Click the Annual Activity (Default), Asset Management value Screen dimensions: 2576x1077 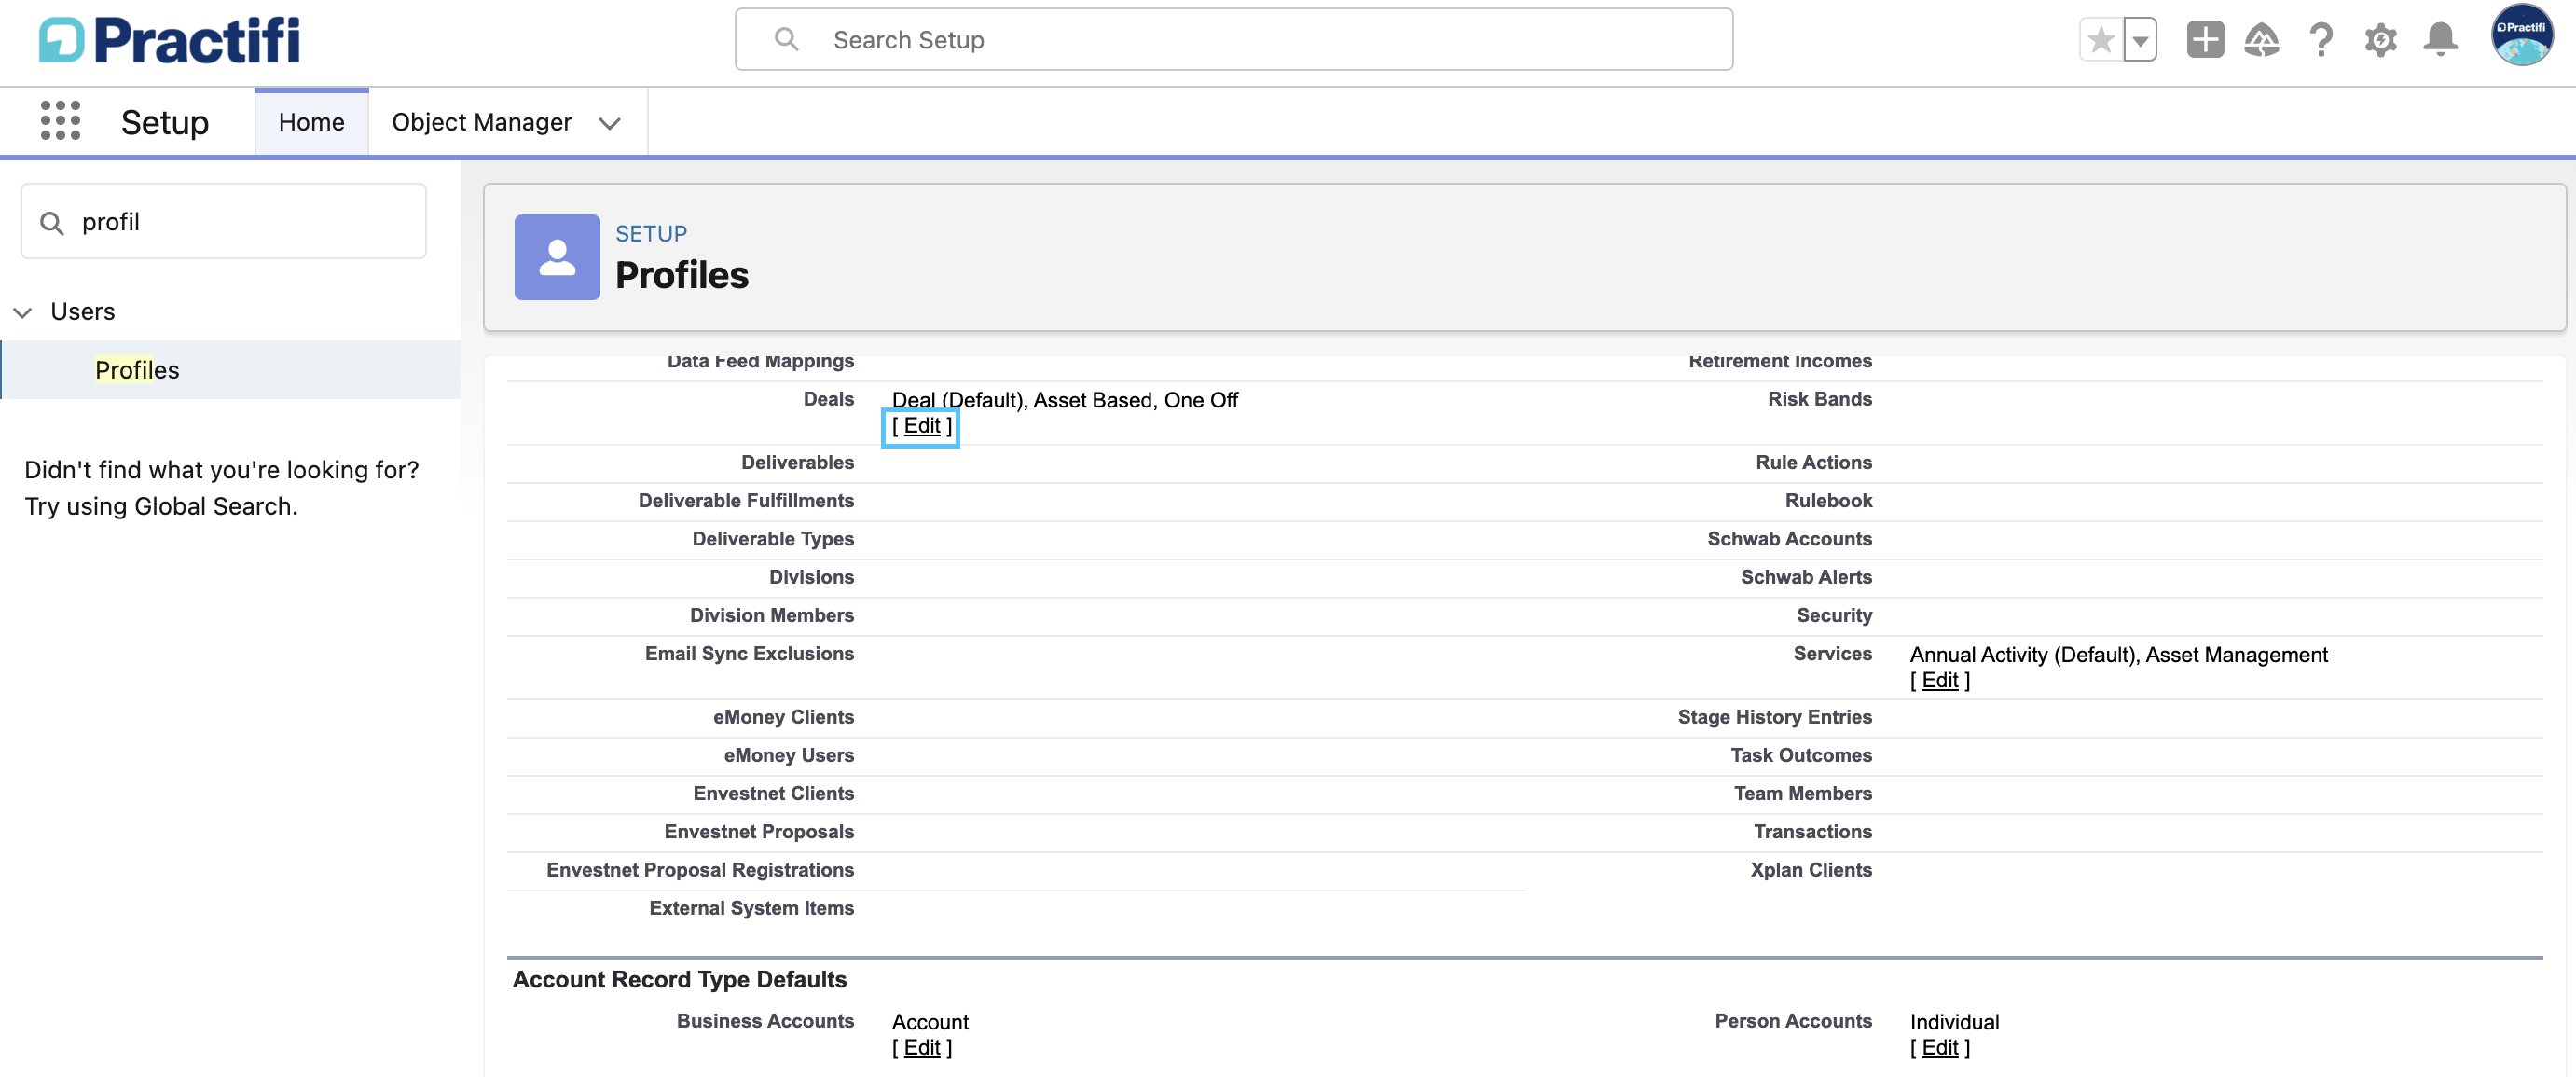[x=2118, y=655]
